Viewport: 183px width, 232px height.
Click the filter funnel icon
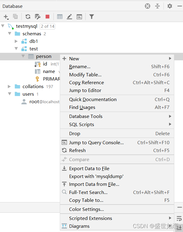pos(91,17)
